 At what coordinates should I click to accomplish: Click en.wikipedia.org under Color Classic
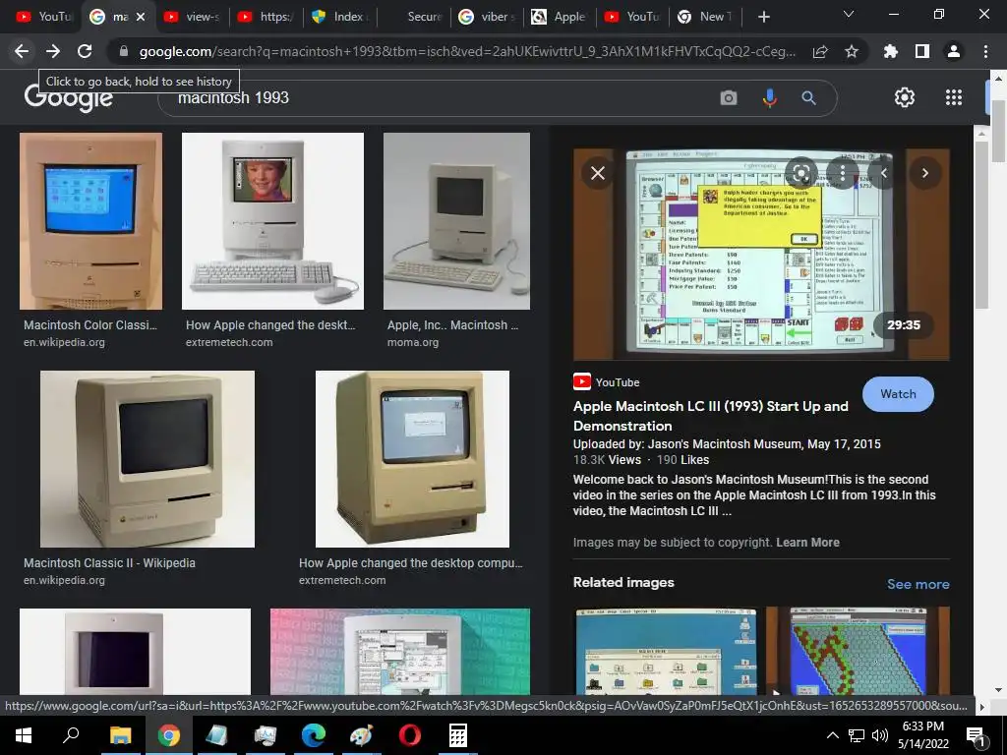[64, 342]
